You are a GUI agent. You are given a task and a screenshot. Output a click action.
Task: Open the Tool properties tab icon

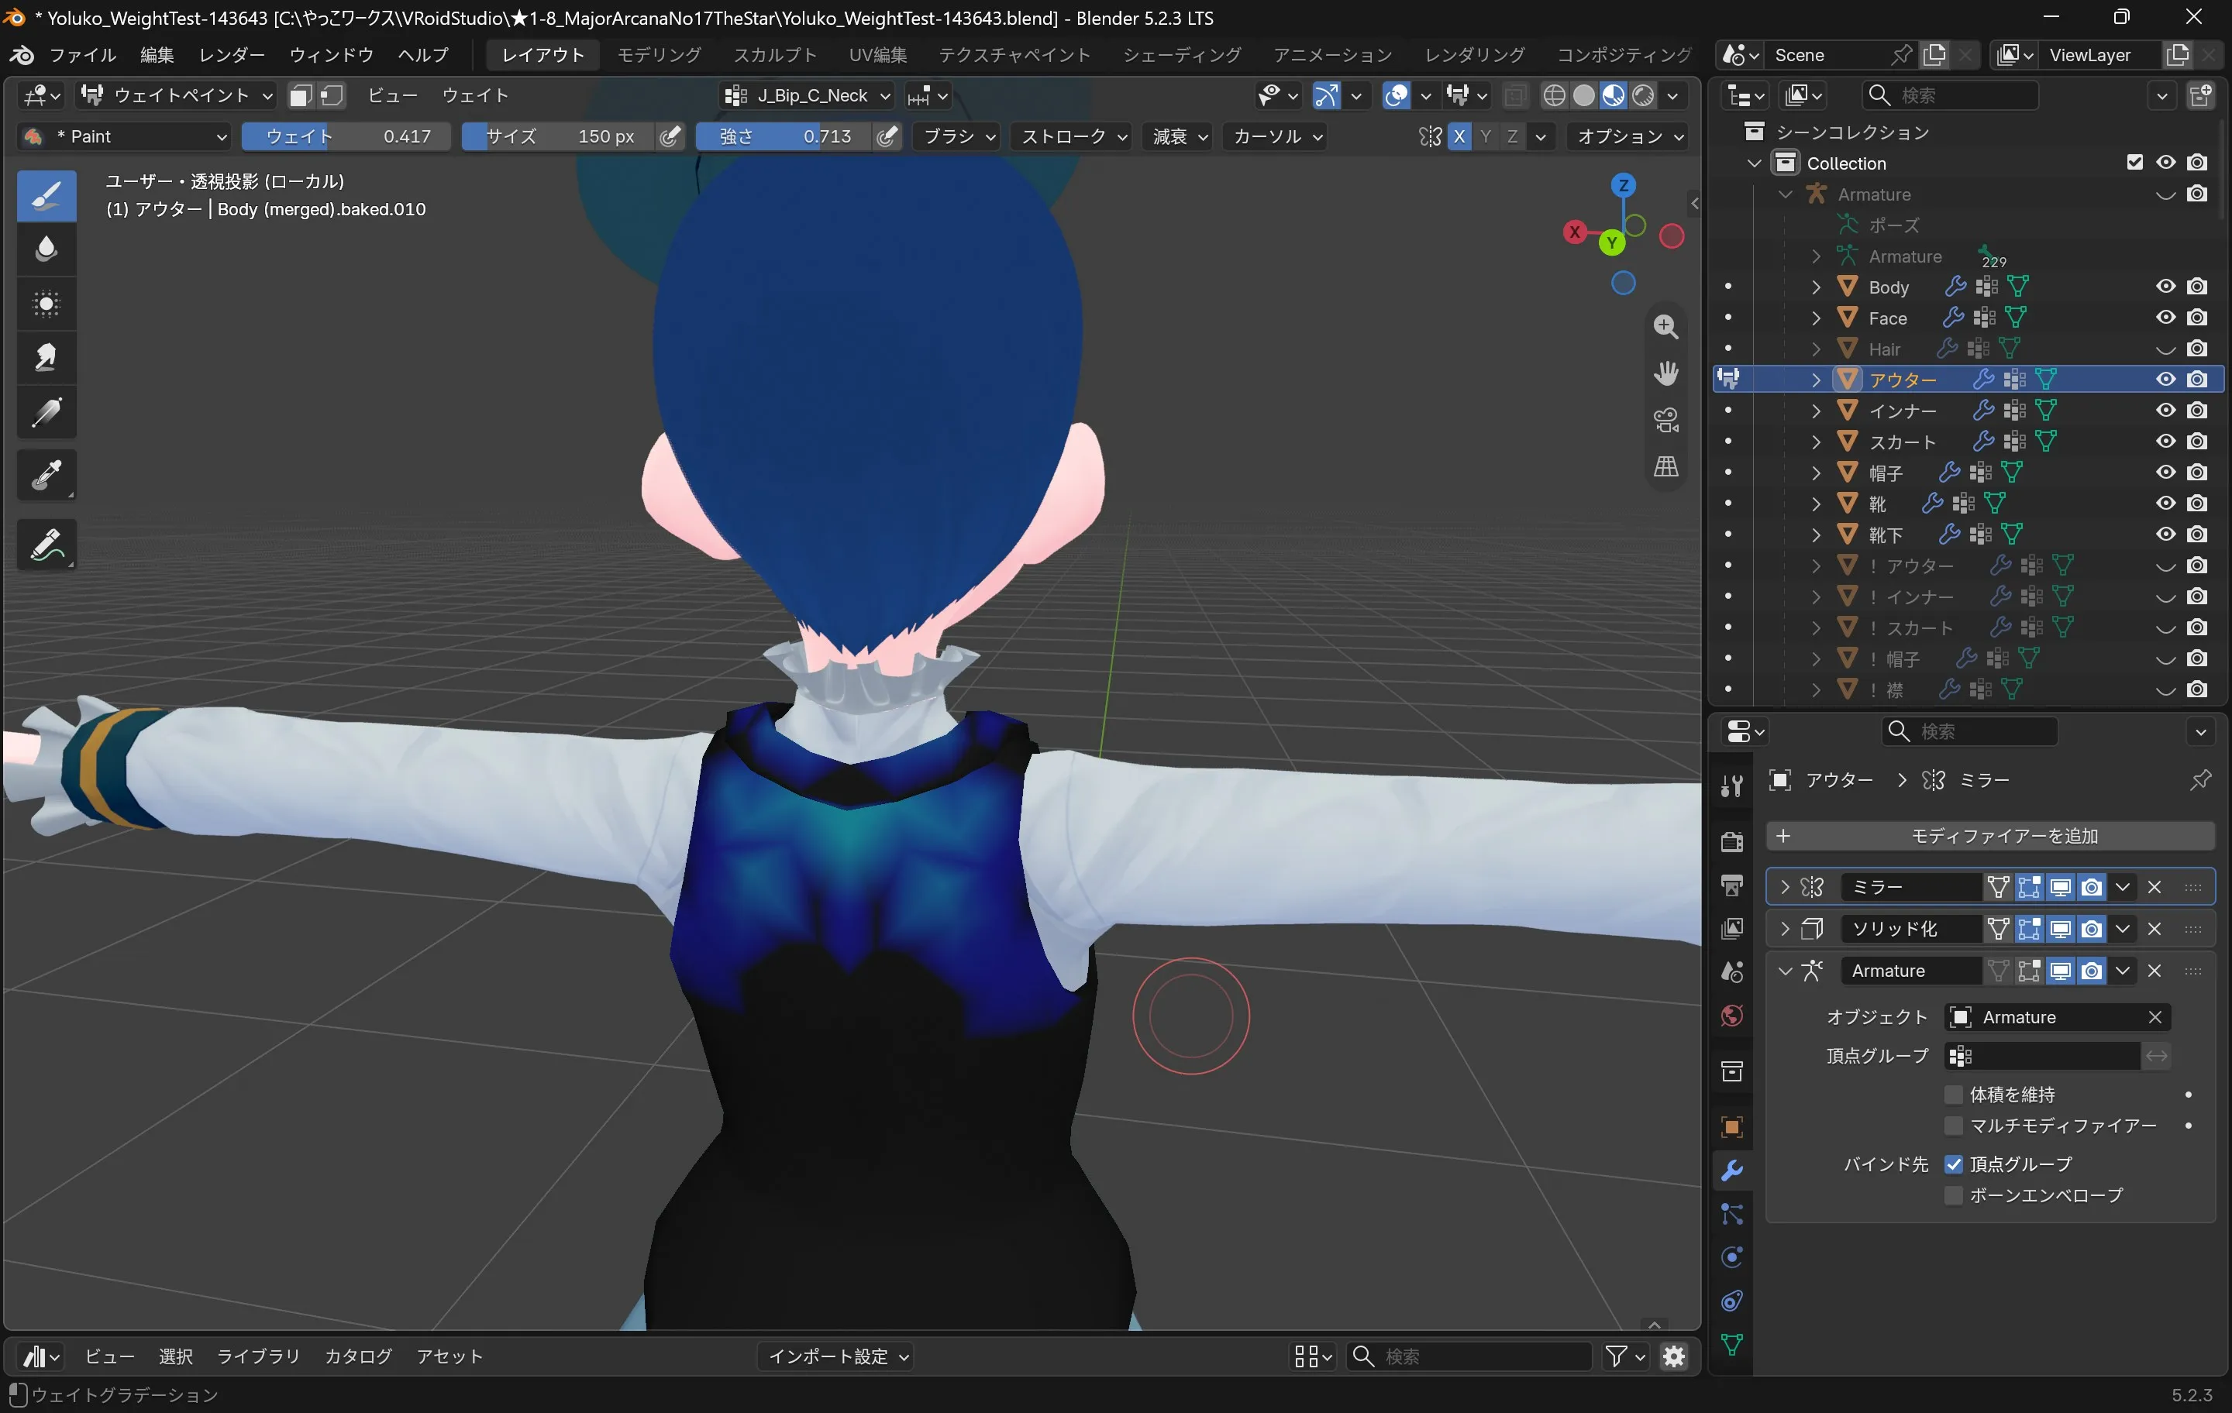[1731, 786]
